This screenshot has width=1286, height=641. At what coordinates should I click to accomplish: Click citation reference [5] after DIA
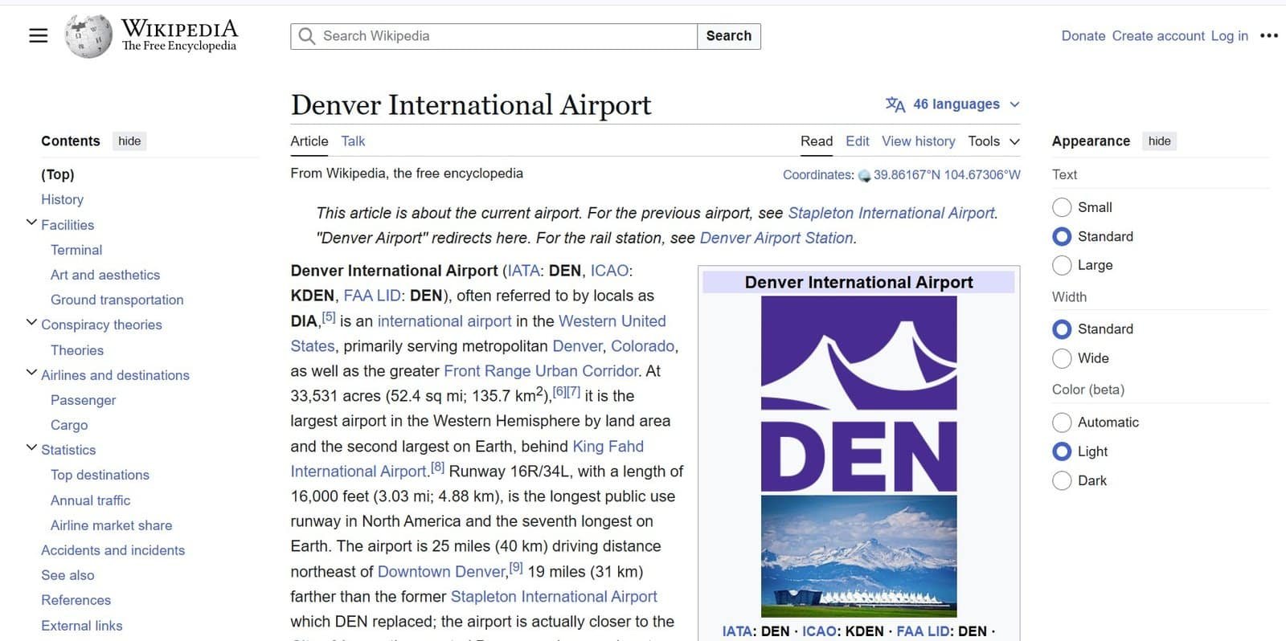click(x=329, y=317)
